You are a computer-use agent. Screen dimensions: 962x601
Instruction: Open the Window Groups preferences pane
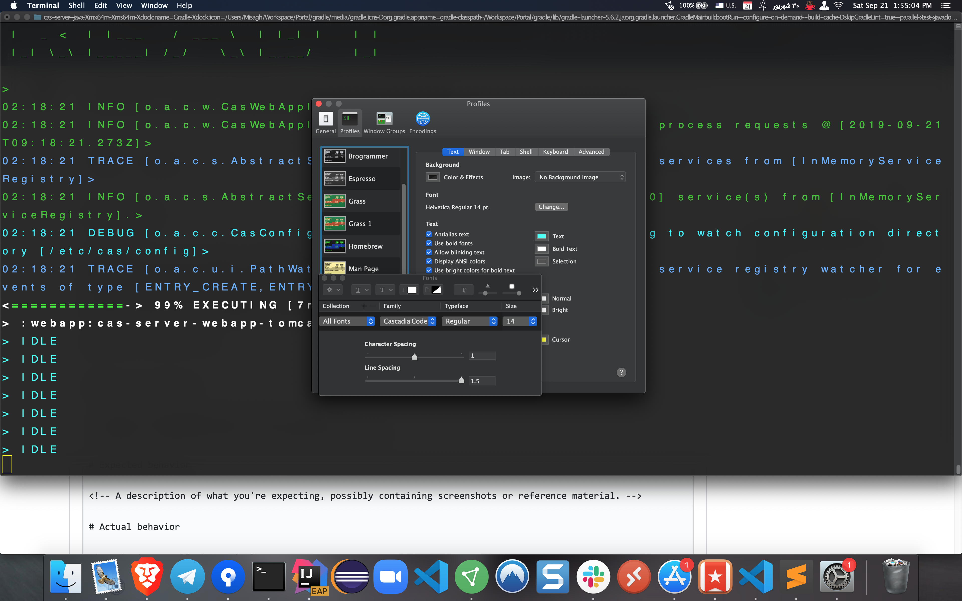[x=384, y=122]
